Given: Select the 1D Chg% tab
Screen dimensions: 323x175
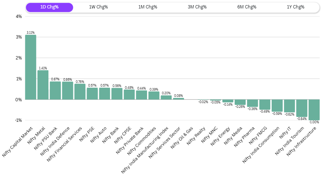Looking at the screenshot, I should pos(49,7).
